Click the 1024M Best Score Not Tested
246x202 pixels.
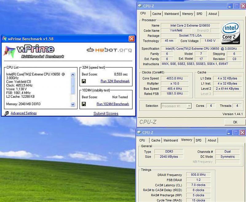[x=120, y=97]
